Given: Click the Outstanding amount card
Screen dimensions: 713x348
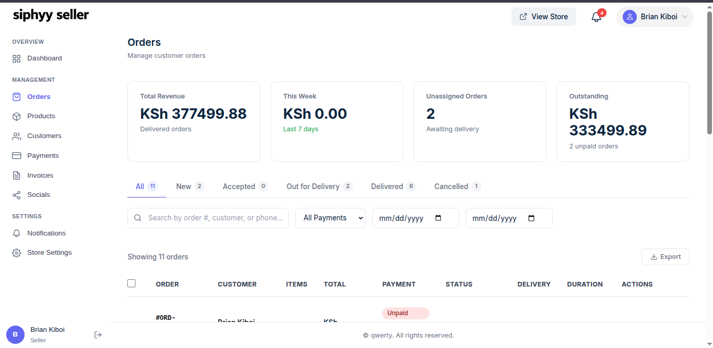Looking at the screenshot, I should (623, 121).
